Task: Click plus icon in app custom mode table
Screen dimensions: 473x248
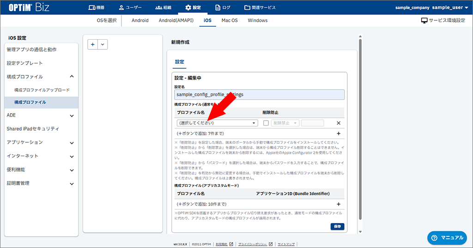Action: (338, 204)
